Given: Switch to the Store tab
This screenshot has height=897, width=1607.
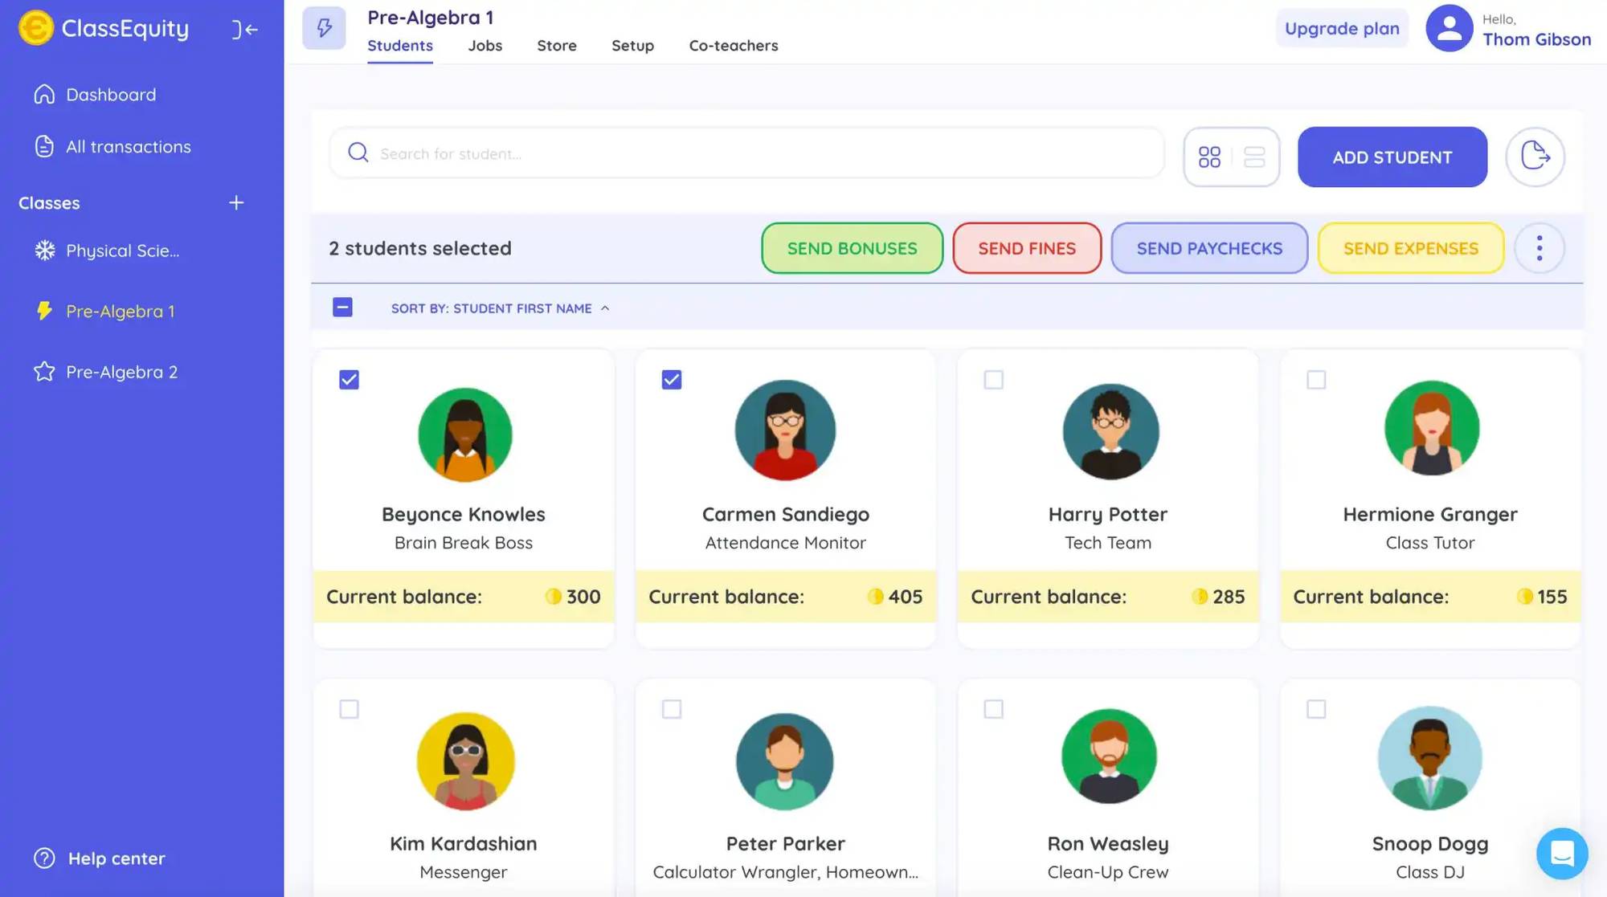Looking at the screenshot, I should click(x=557, y=46).
